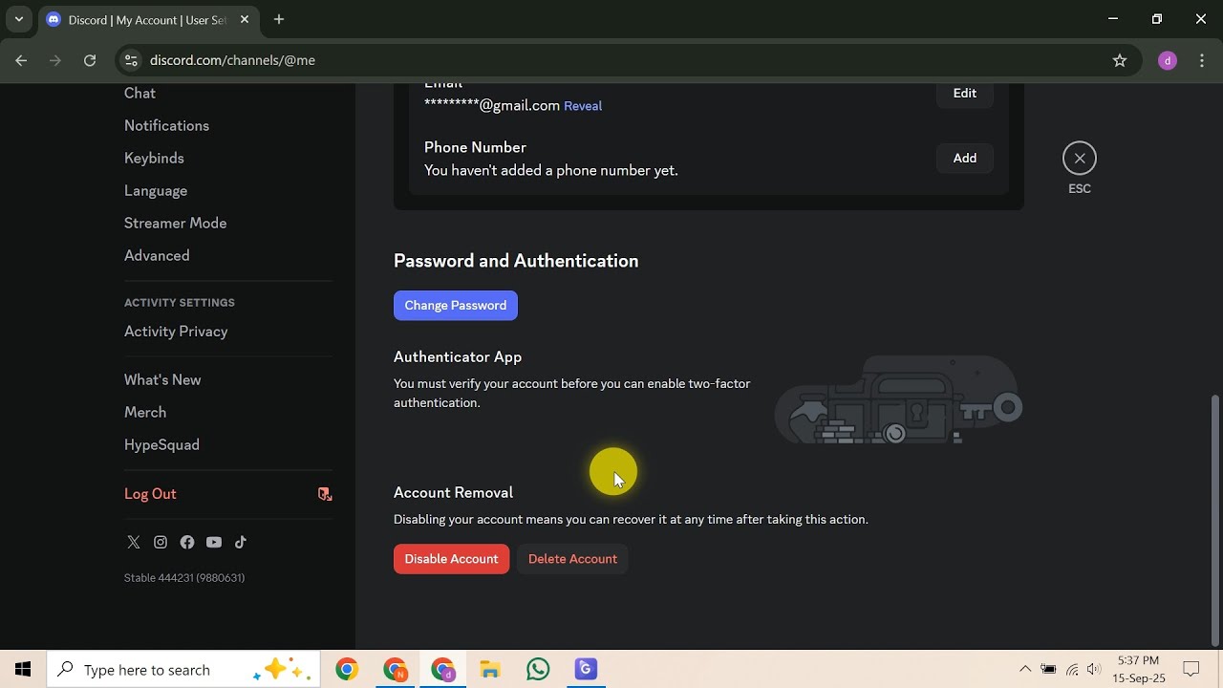Image resolution: width=1223 pixels, height=688 pixels.
Task: Open the HypeSquad section
Action: 161,445
